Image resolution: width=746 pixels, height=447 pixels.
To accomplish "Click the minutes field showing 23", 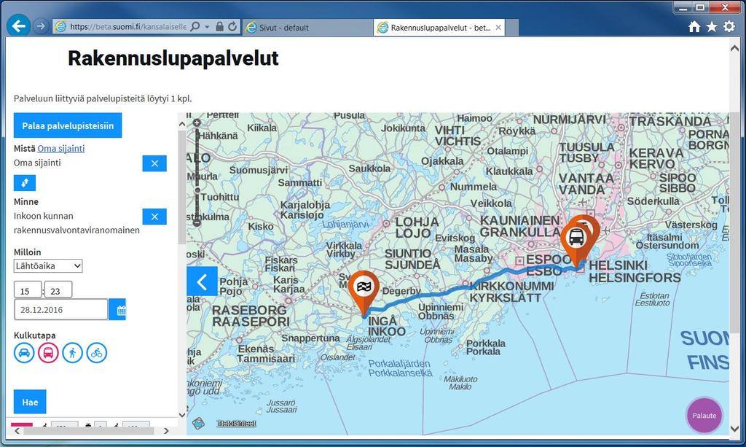I will coord(58,290).
